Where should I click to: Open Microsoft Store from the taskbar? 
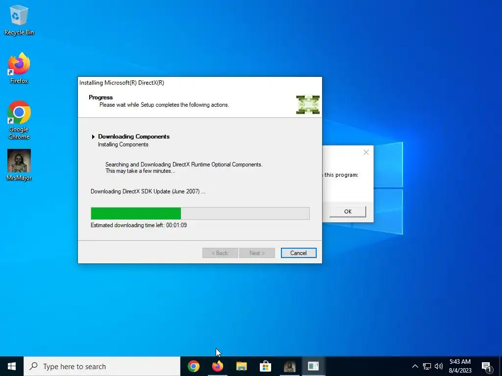(265, 366)
